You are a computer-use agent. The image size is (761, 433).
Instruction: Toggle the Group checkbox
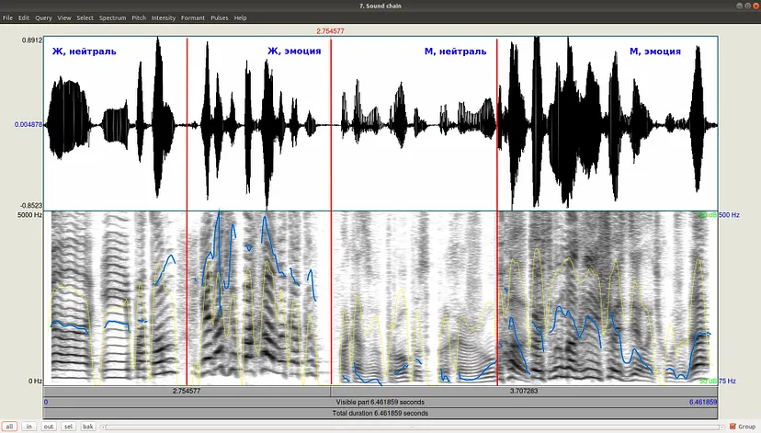[733, 427]
